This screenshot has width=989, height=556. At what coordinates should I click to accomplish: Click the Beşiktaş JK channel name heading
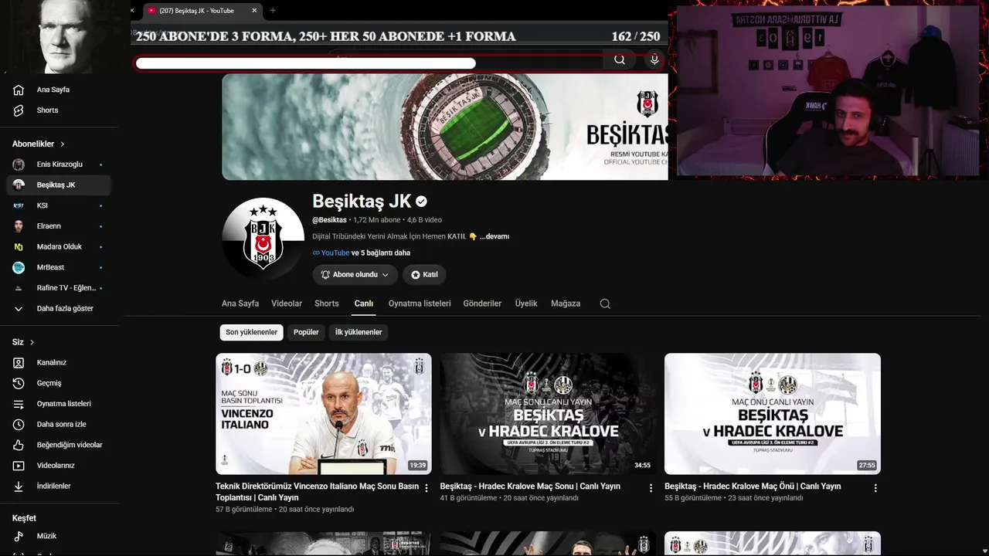[x=362, y=202]
